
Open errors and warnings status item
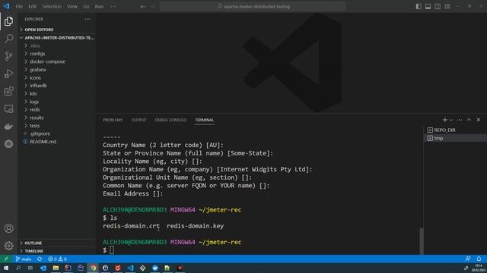58,259
